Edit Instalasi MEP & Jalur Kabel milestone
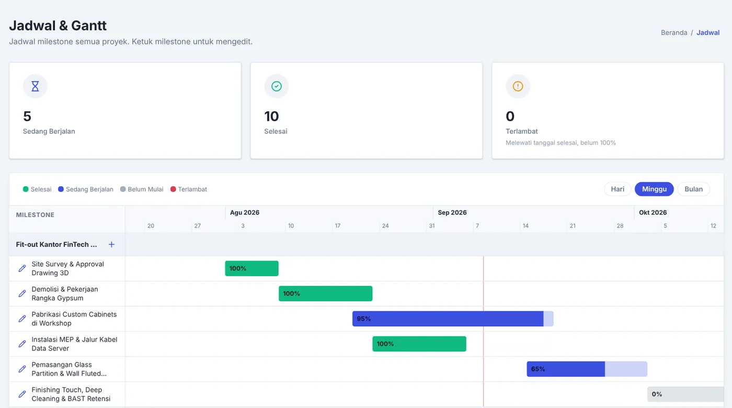This screenshot has width=732, height=408. (x=22, y=344)
